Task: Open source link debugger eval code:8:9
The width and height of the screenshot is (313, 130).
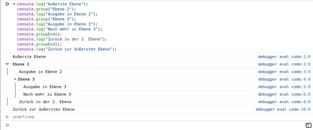Action: tap(284, 102)
